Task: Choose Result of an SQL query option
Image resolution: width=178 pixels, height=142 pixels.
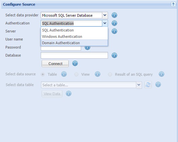Action: pos(110,74)
